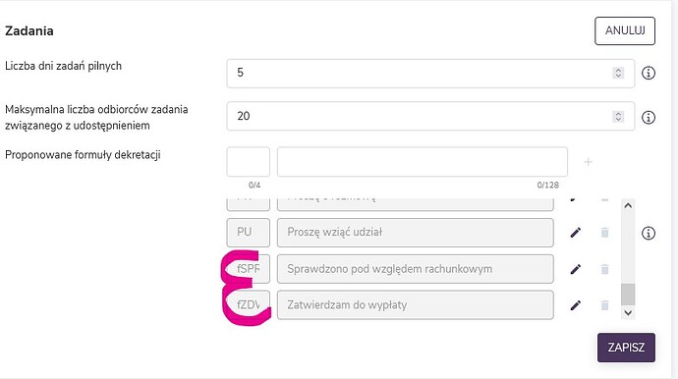Save settings with the ZAPISZ button

[626, 348]
